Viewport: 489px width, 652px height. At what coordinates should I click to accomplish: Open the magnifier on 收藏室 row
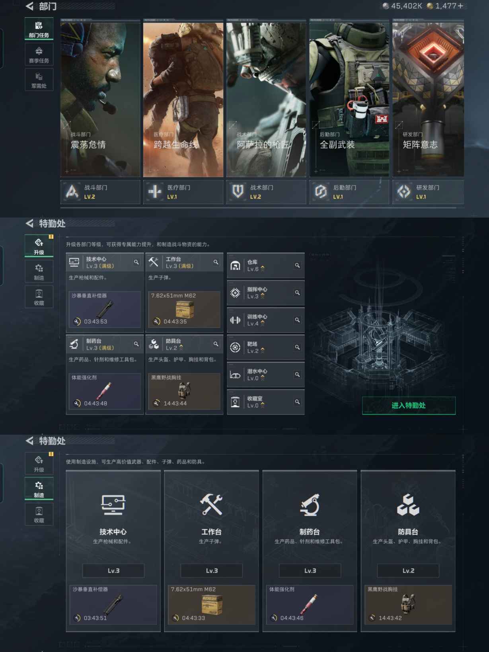tap(297, 402)
